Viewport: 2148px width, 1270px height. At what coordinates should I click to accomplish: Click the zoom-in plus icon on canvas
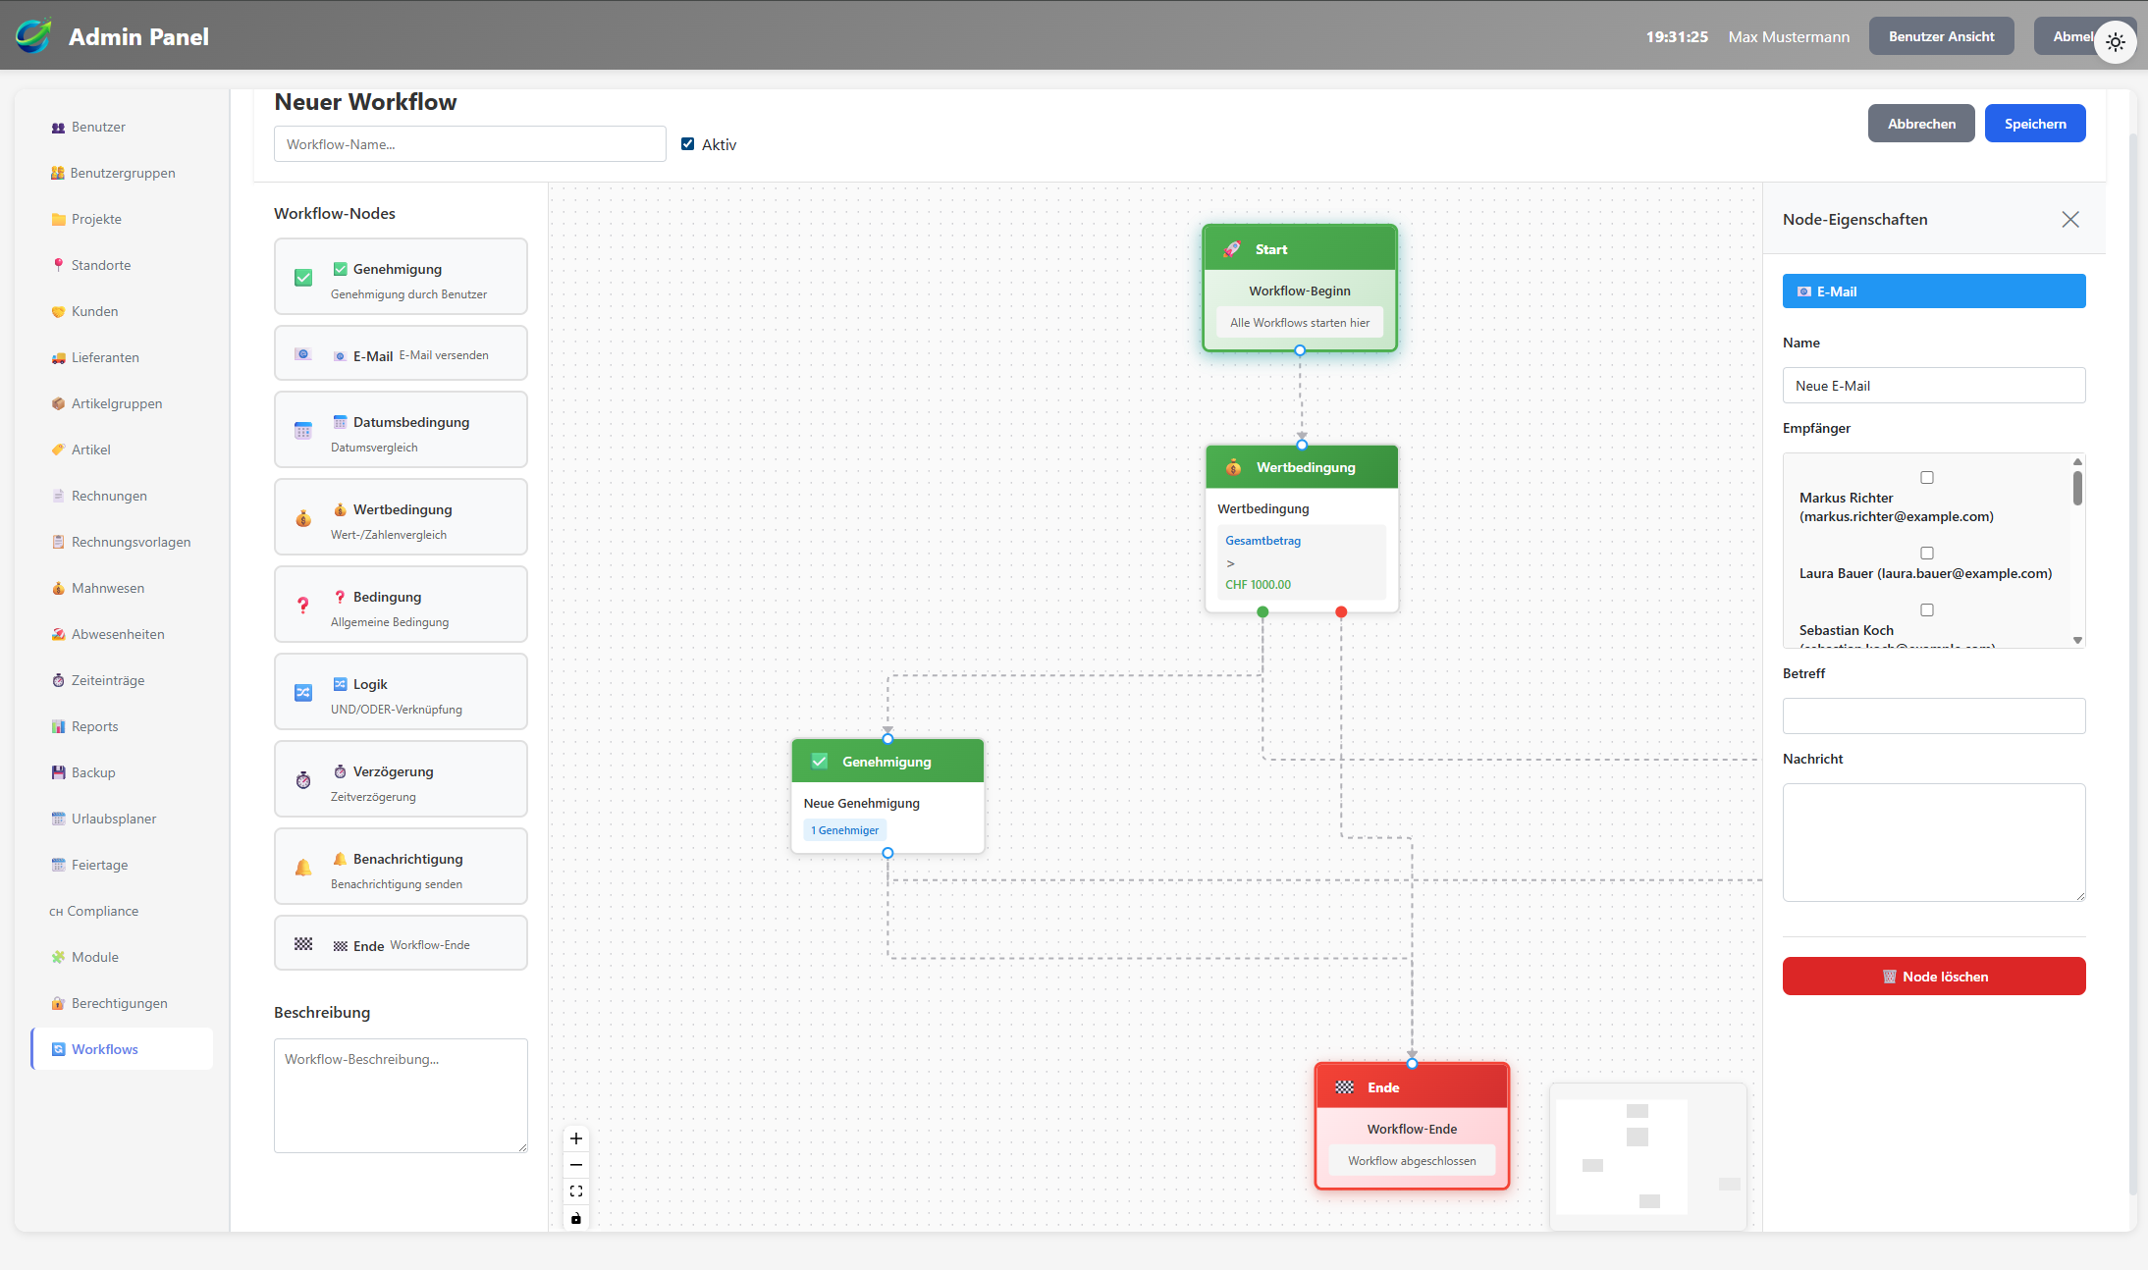point(576,1138)
